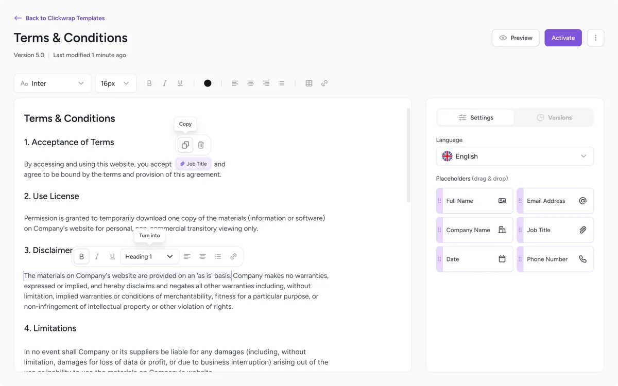Viewport: 618px width, 386px height.
Task: Click the trash icon to delete placeholder
Action: click(x=201, y=145)
